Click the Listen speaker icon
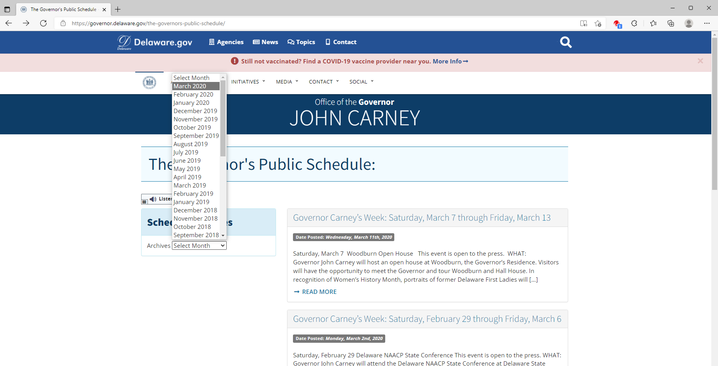The width and height of the screenshot is (718, 366). click(153, 199)
